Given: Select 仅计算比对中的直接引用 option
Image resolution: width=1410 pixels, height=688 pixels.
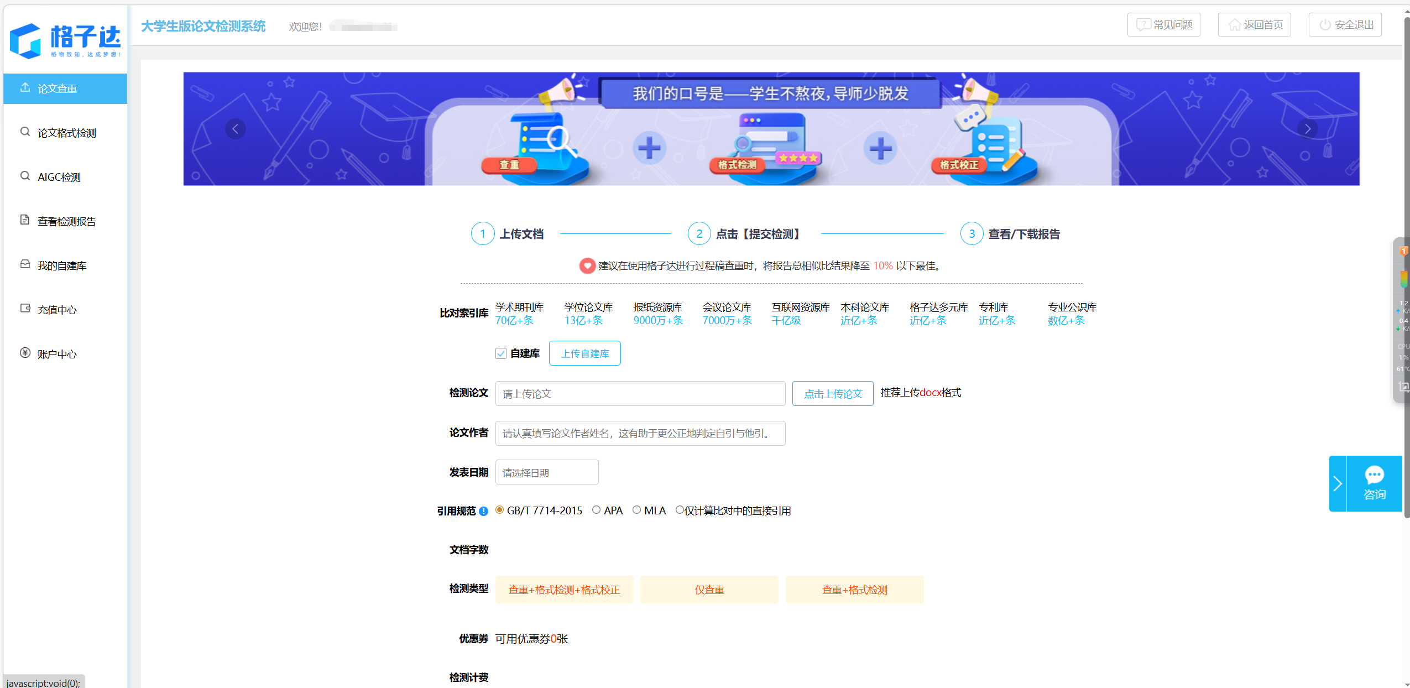Looking at the screenshot, I should 680,509.
